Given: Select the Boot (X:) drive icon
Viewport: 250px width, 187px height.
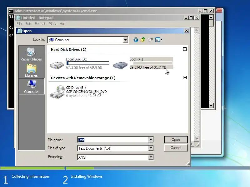Looking at the screenshot, I should [x=120, y=65].
